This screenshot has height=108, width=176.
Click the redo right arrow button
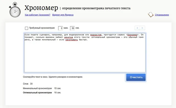tap(142, 28)
